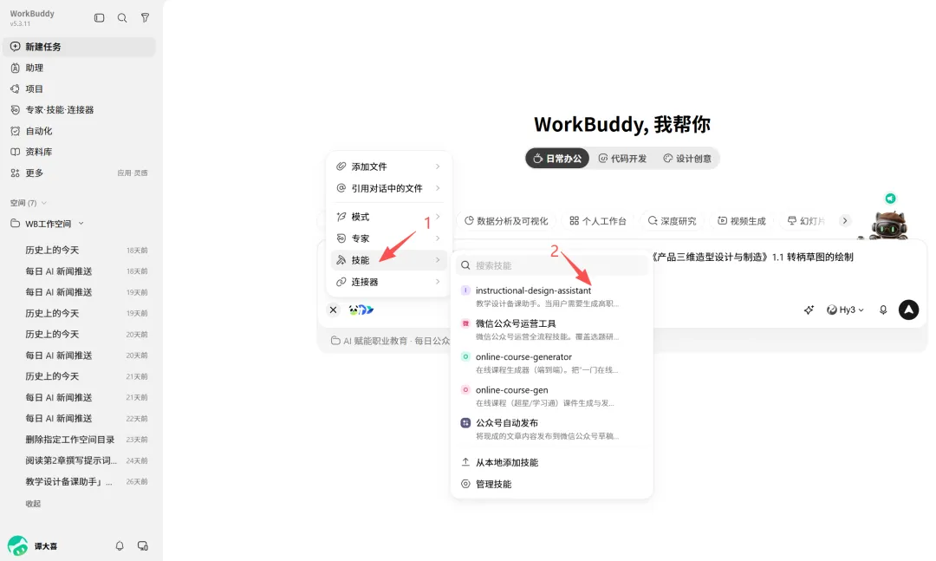Toggle the sidebar panel icon
The width and height of the screenshot is (936, 561).
(x=99, y=18)
